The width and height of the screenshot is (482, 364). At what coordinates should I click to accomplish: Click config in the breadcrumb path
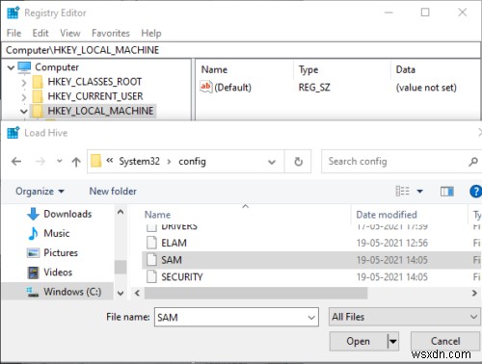coord(192,161)
